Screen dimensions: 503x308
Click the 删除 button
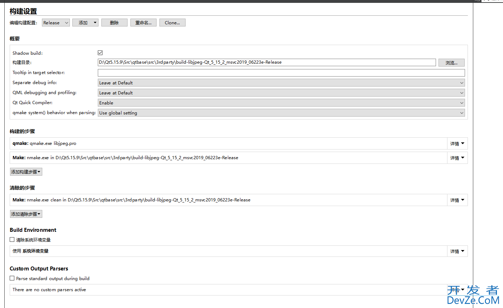tap(114, 23)
